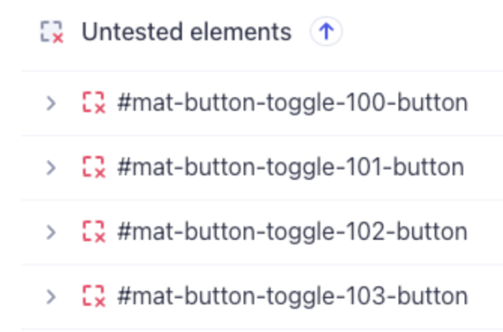Click the red untested icon for toggle-102
This screenshot has height=332, width=503.
click(x=94, y=231)
